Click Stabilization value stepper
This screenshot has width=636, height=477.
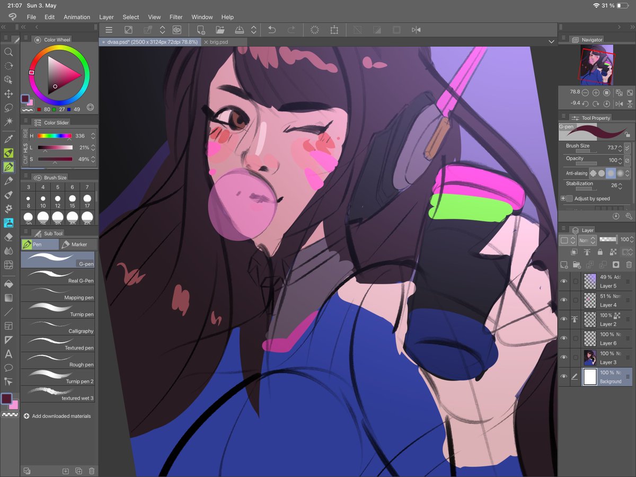[621, 185]
